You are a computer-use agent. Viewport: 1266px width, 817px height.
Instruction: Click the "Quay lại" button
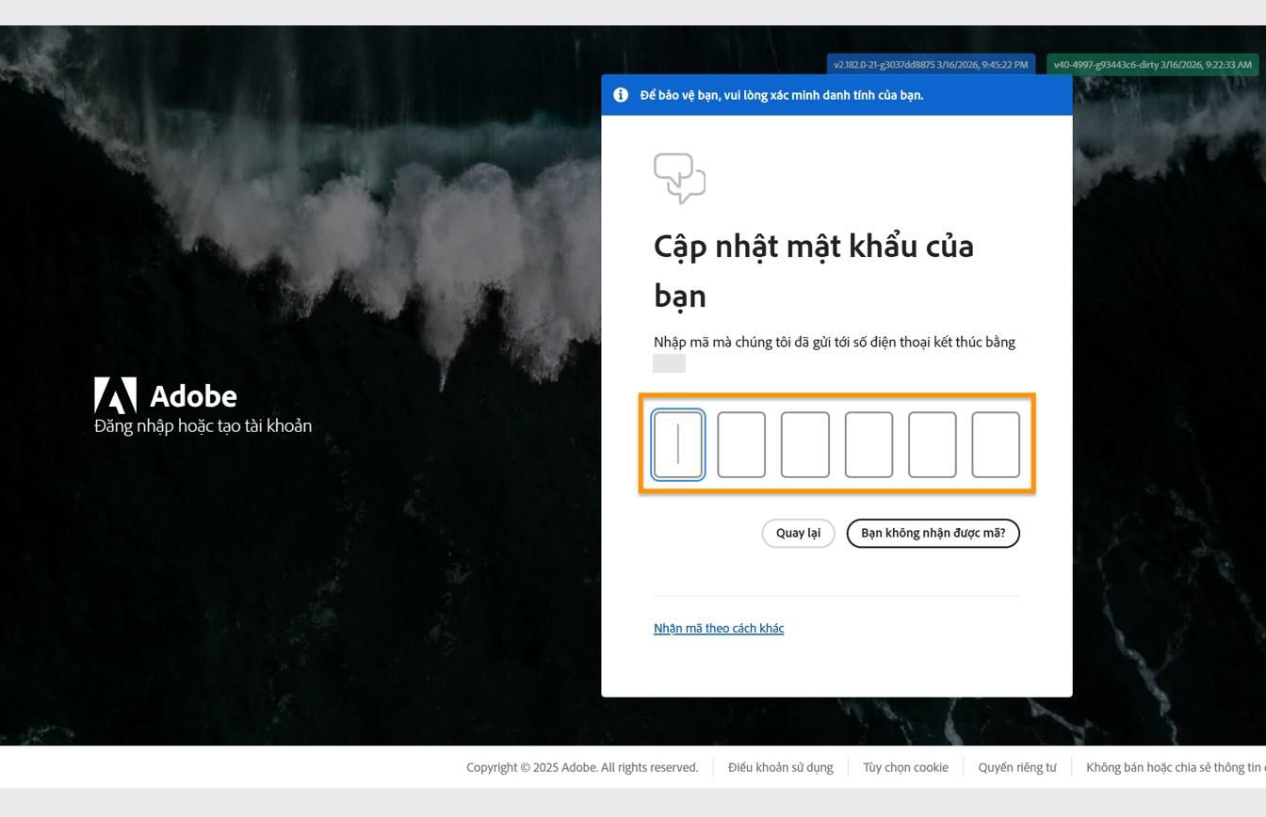click(798, 533)
